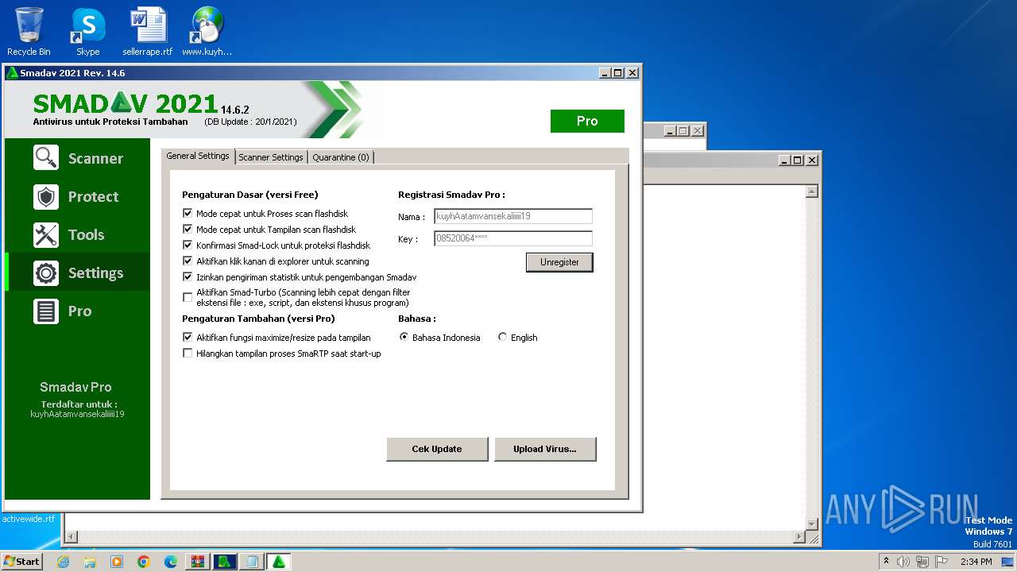Toggle Konfirmasi Smad-Lock untuk proteksi flashdisk
The width and height of the screenshot is (1017, 572).
pos(188,245)
